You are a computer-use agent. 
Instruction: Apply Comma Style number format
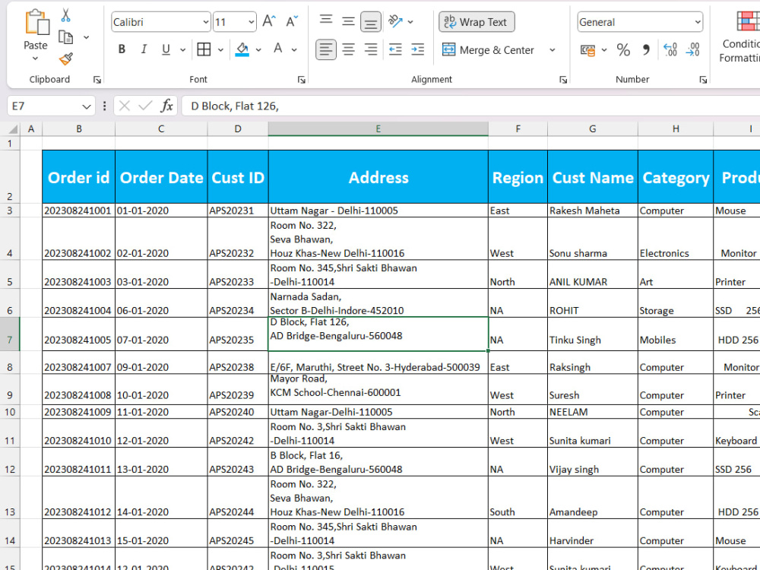pyautogui.click(x=646, y=50)
